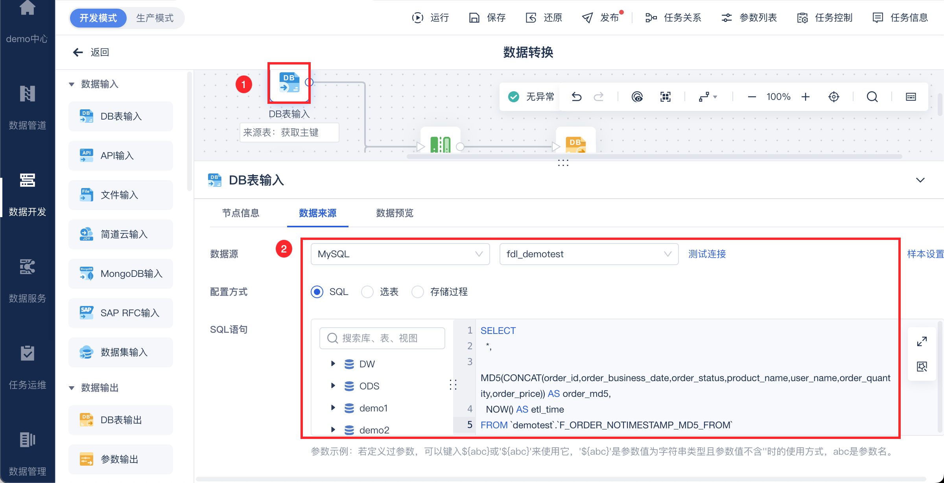944x483 pixels.
Task: Open the MySQL data source type dropdown
Action: pos(400,254)
